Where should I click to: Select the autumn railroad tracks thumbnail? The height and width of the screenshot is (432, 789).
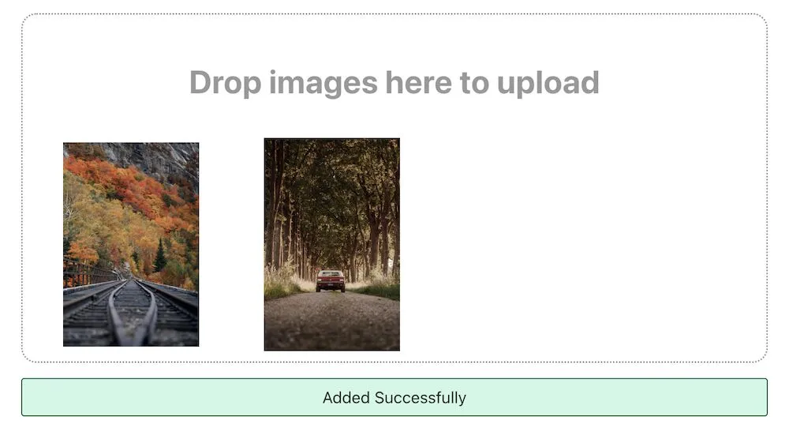[131, 244]
